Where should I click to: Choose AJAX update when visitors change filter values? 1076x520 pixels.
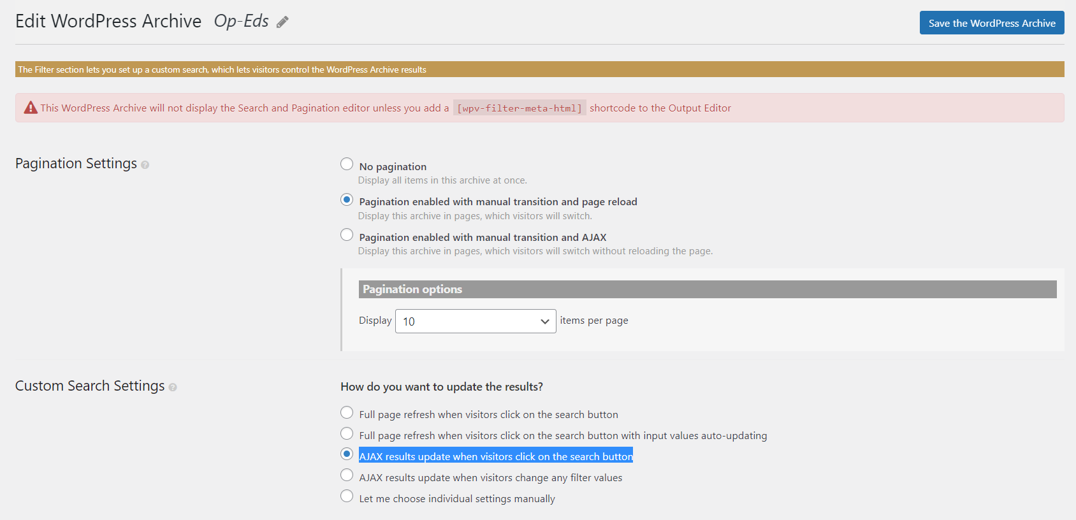click(x=347, y=475)
